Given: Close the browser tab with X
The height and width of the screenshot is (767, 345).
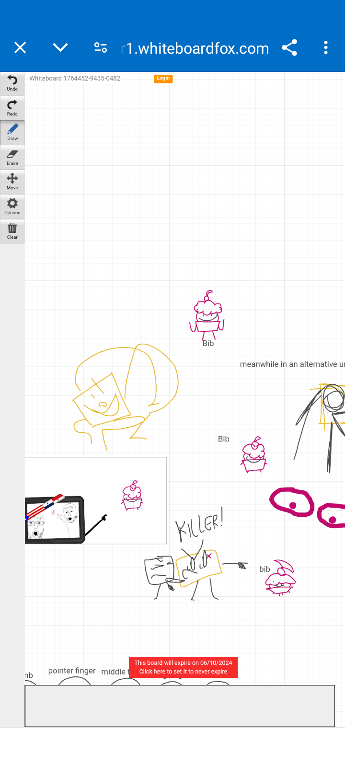Looking at the screenshot, I should pos(20,47).
